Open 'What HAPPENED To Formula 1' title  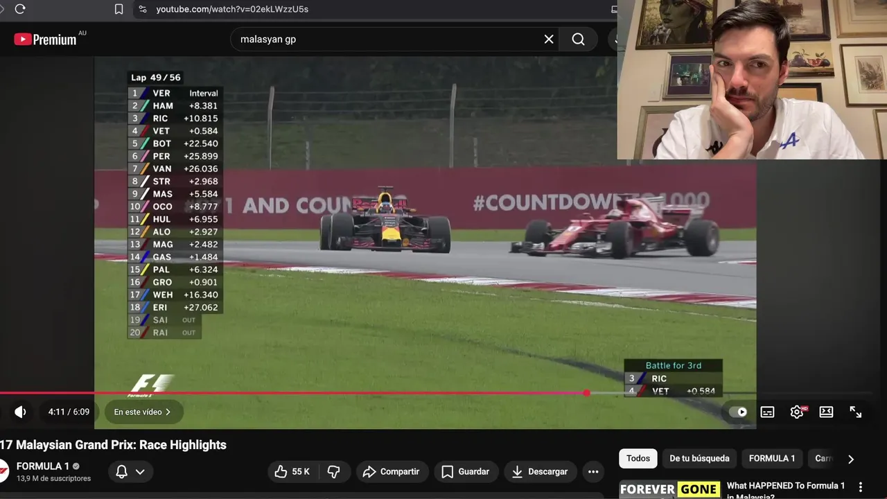click(x=786, y=491)
